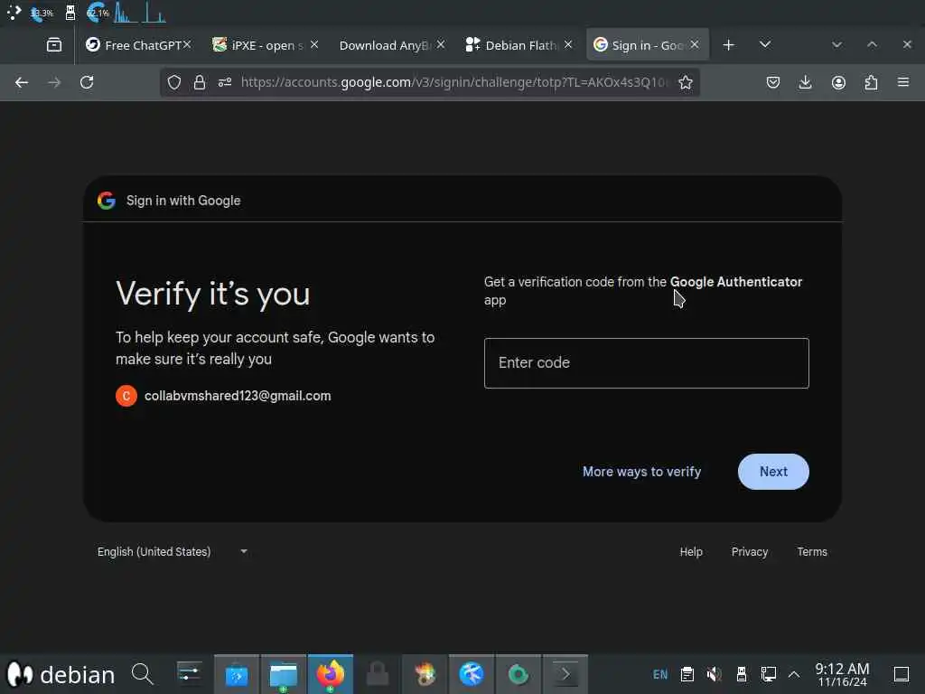This screenshot has height=694, width=925.
Task: Open the Firefox hamburger menu
Action: click(x=903, y=82)
